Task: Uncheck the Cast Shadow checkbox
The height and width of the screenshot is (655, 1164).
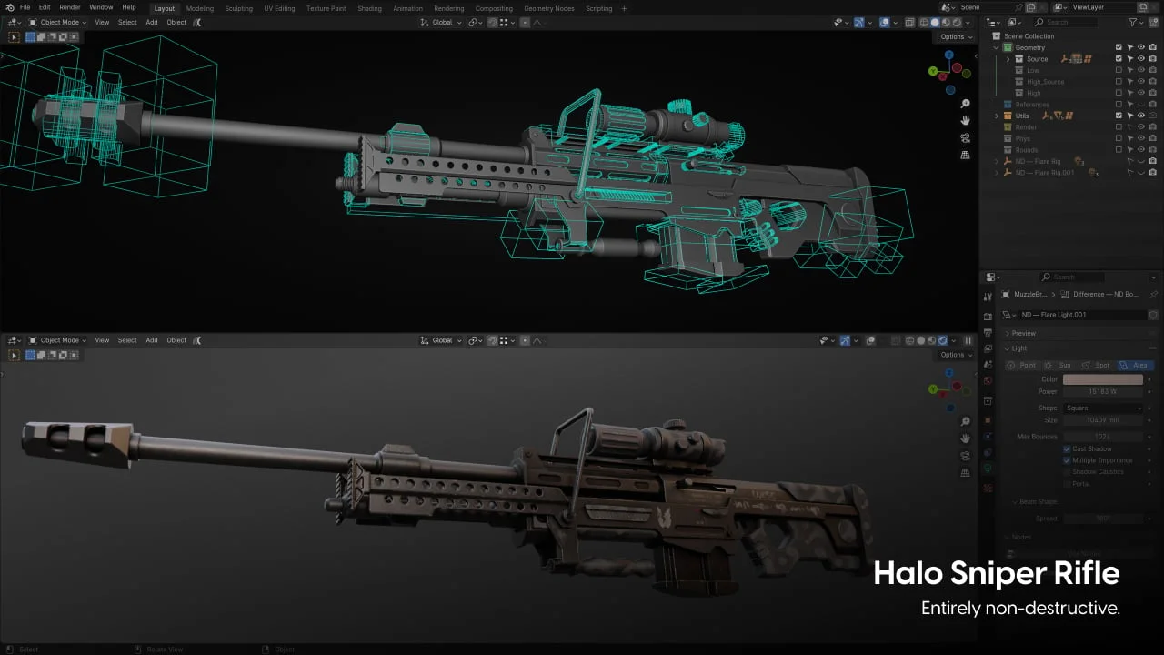Action: (x=1068, y=448)
